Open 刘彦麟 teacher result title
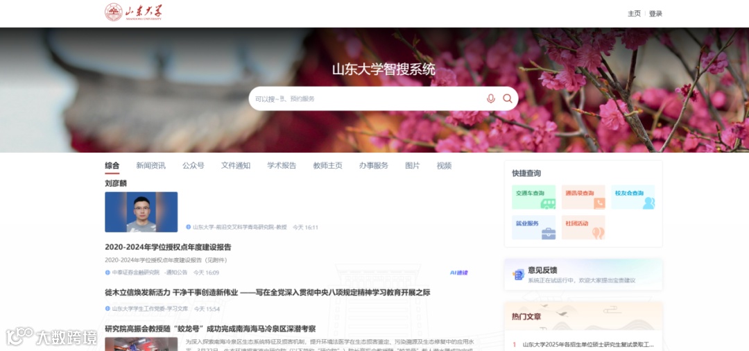Image resolution: width=749 pixels, height=351 pixels. click(116, 183)
